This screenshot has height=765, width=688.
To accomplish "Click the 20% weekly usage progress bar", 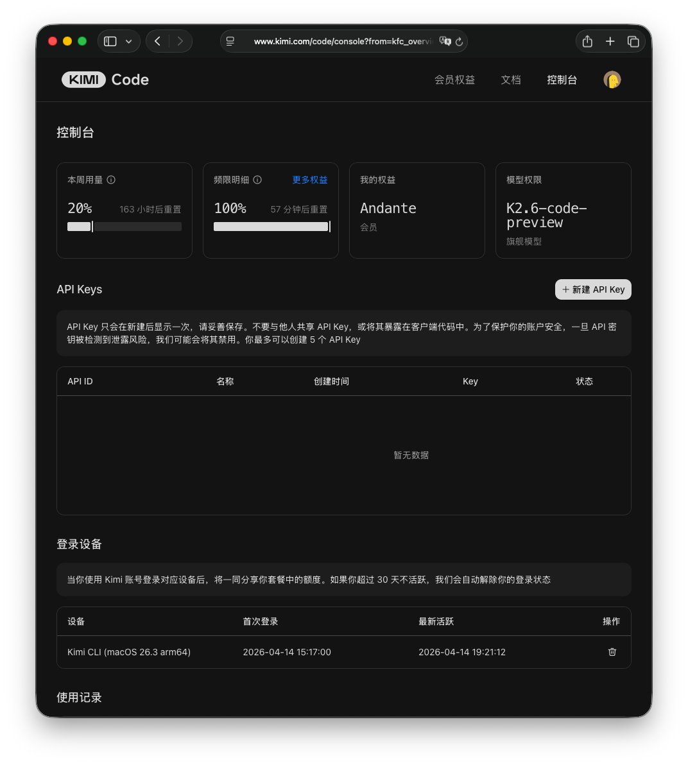I will [125, 227].
